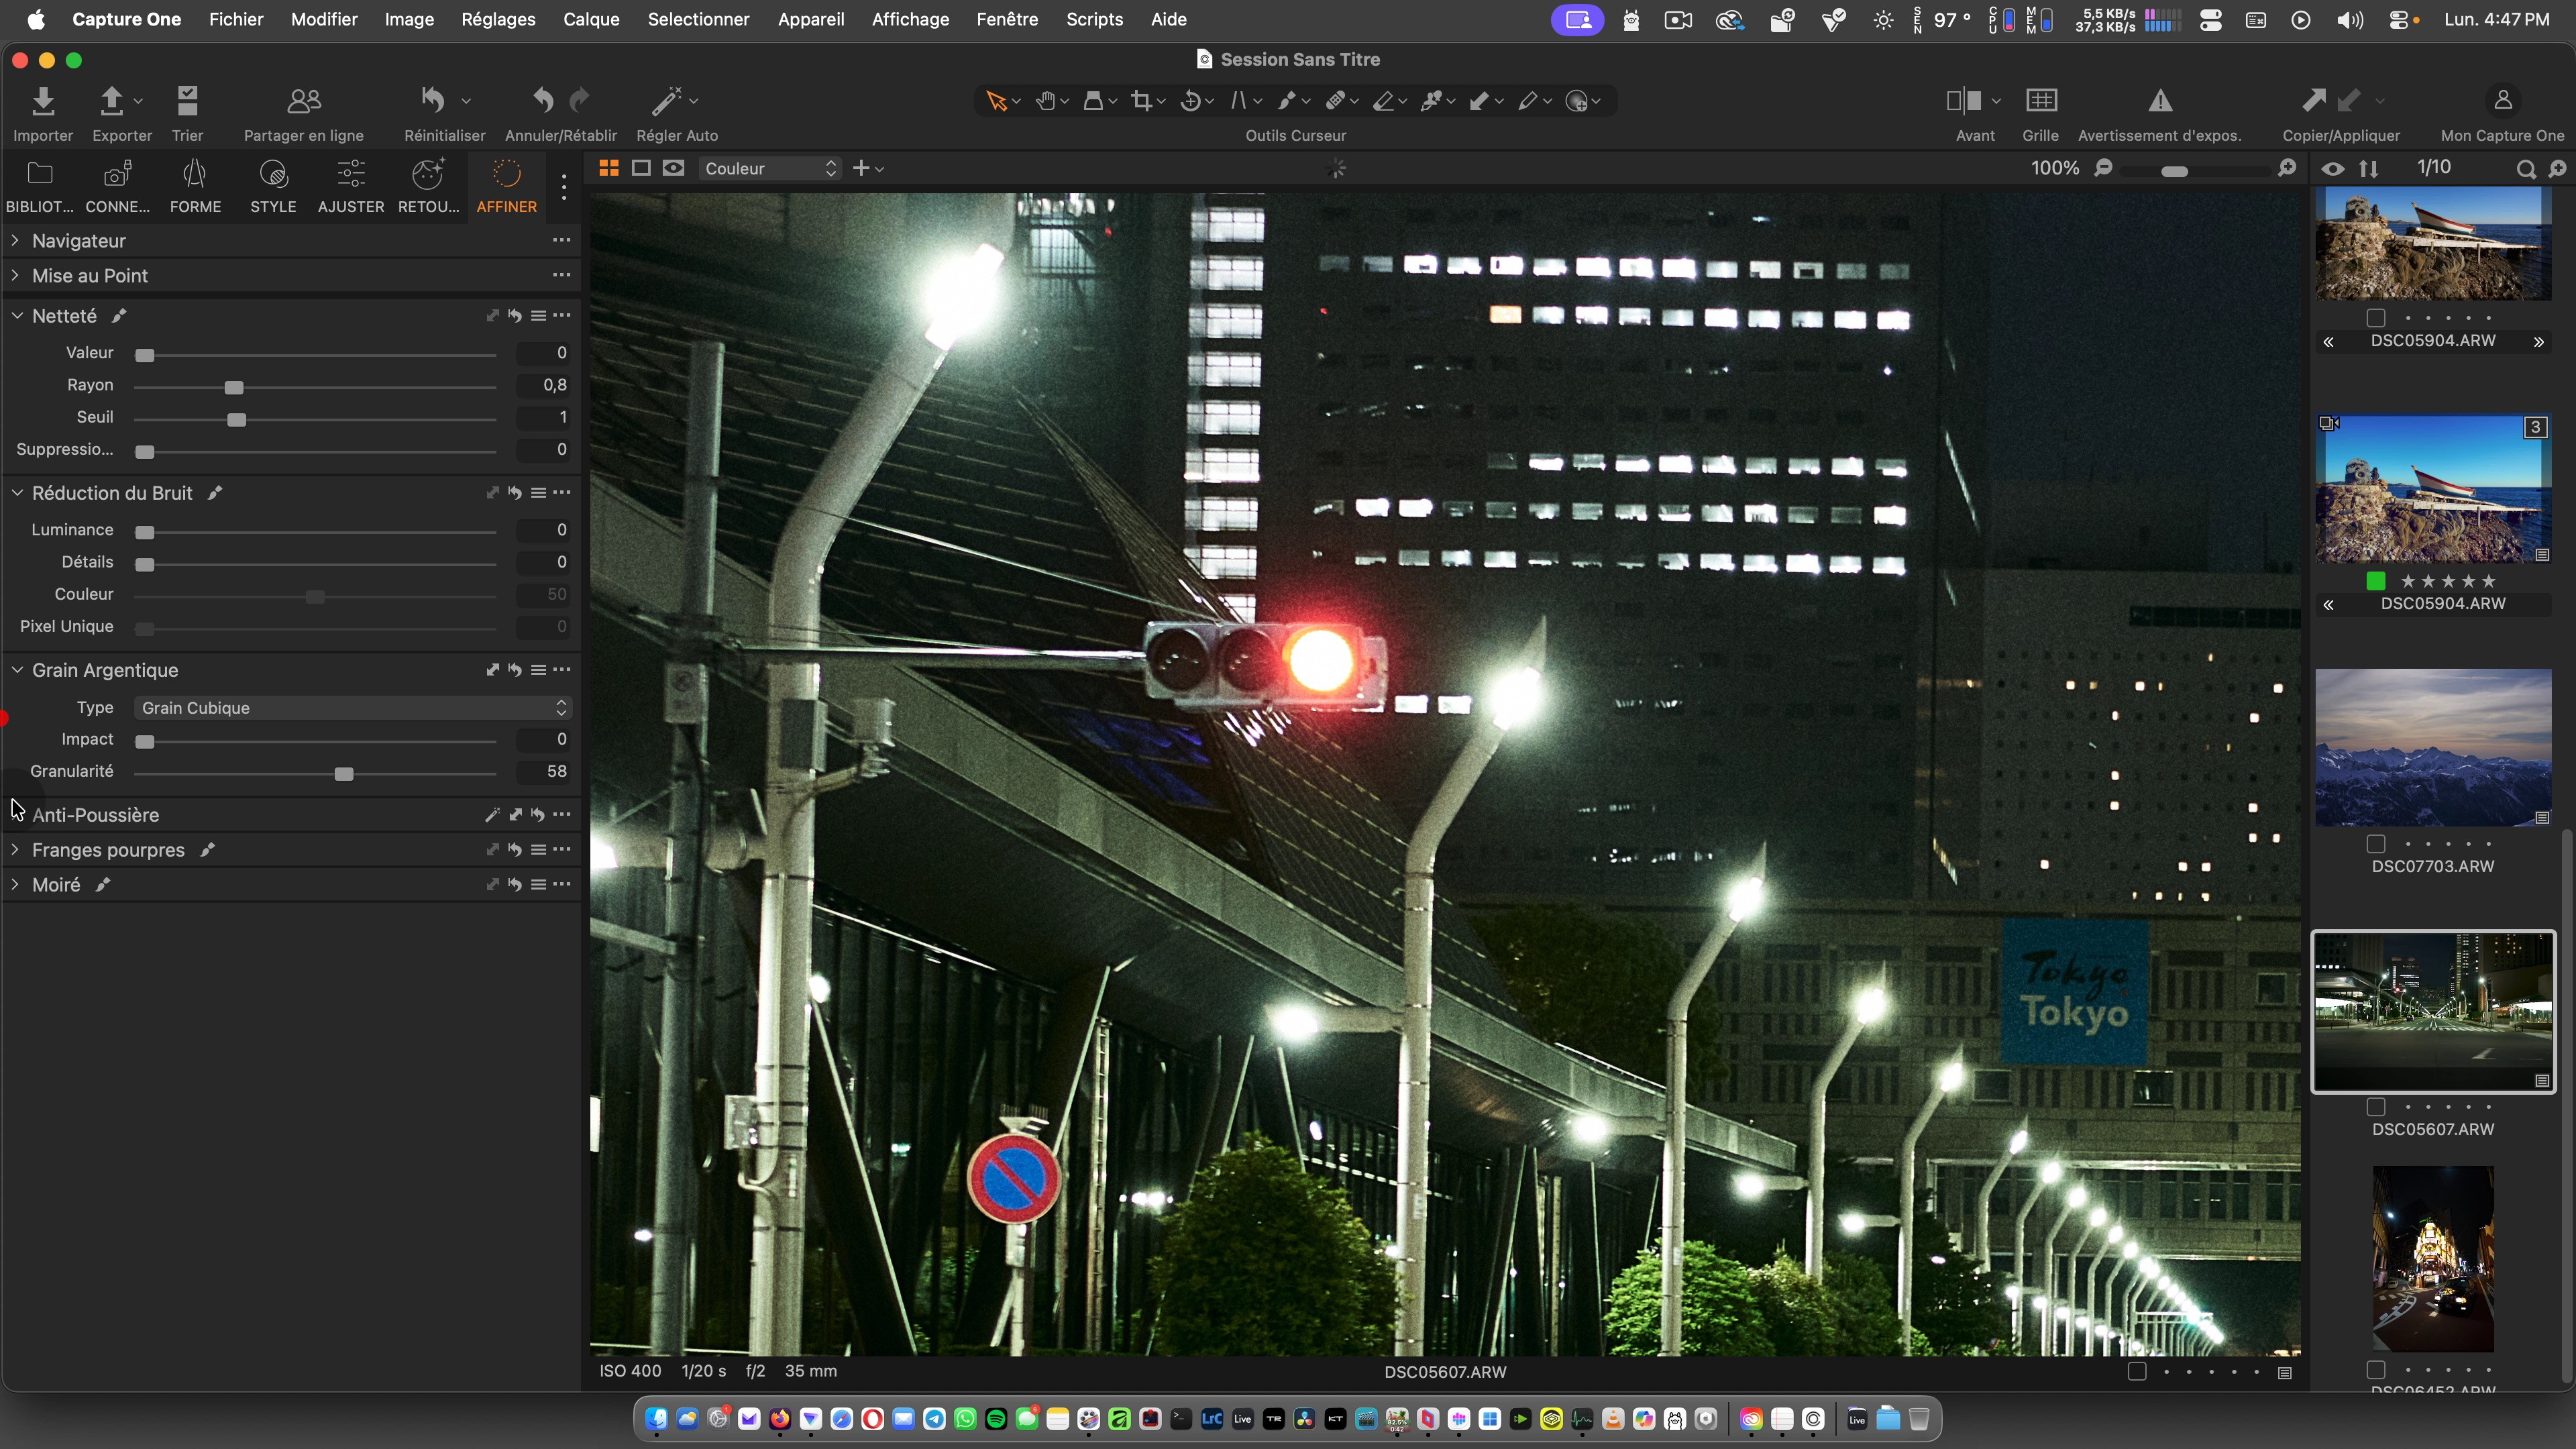Switch to the AJUSTER tool tab
Screen dimensions: 2576x1449
point(350,186)
